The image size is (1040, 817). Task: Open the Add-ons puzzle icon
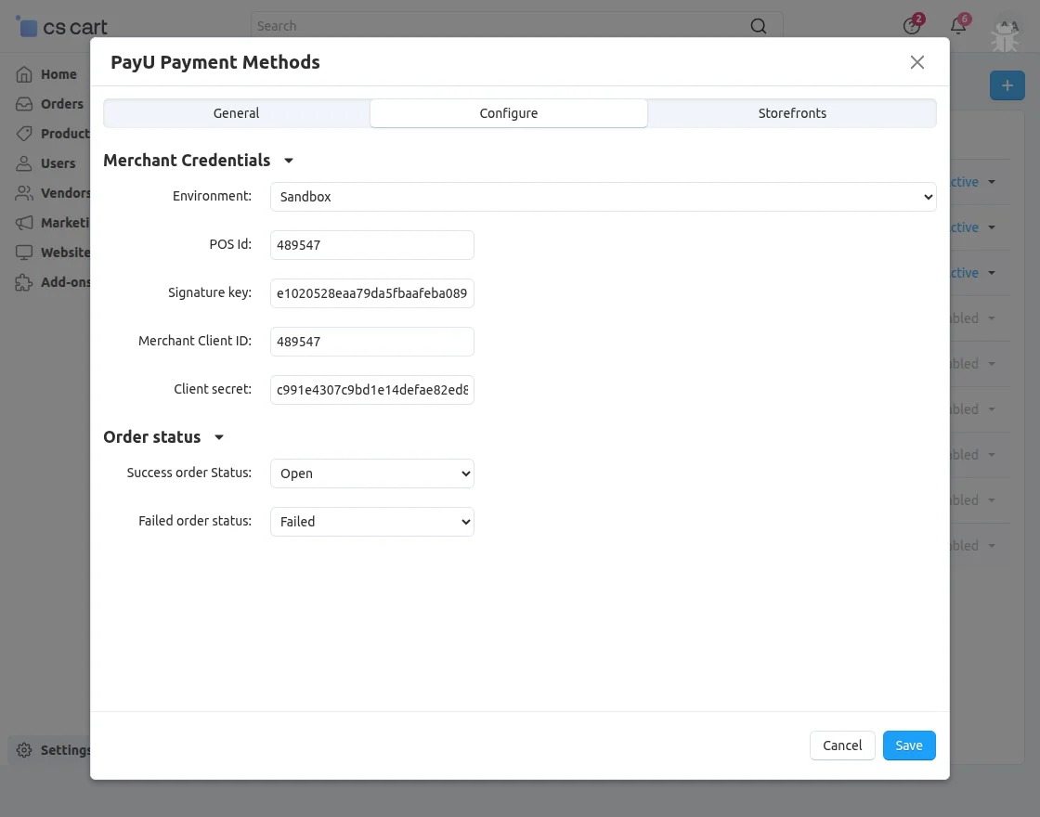tap(24, 282)
